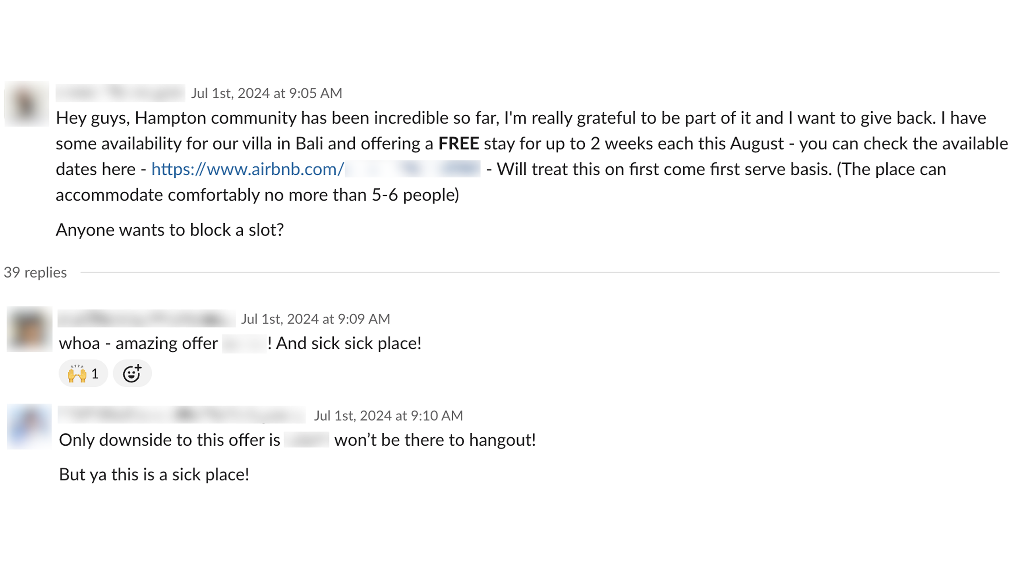Image resolution: width=1017 pixels, height=572 pixels.
Task: Click the "whoa - amazing offer" reply text
Action: coord(138,344)
